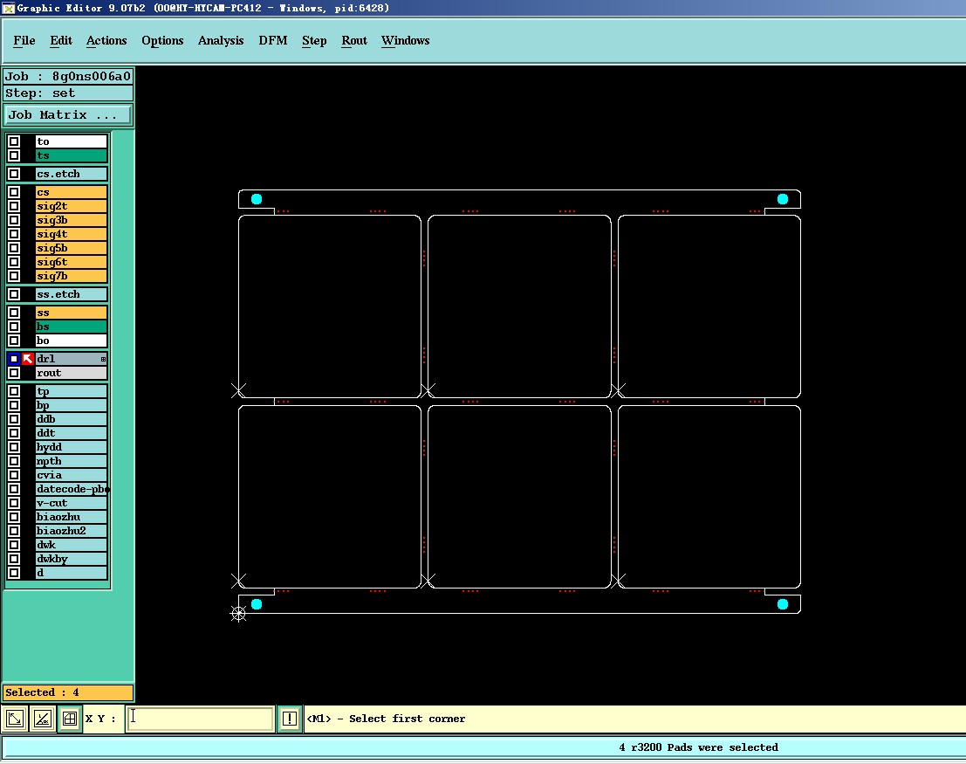Toggle display checkbox for sig3b layer
The width and height of the screenshot is (966, 764).
coord(14,220)
